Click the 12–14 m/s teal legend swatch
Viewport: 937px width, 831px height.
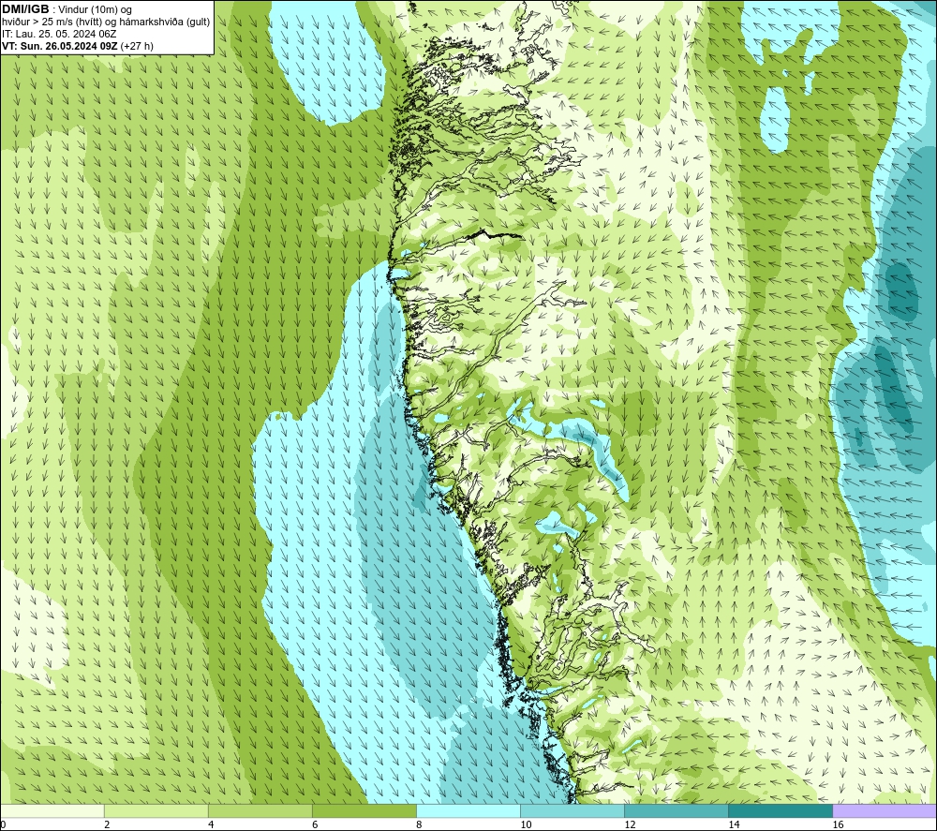click(676, 810)
